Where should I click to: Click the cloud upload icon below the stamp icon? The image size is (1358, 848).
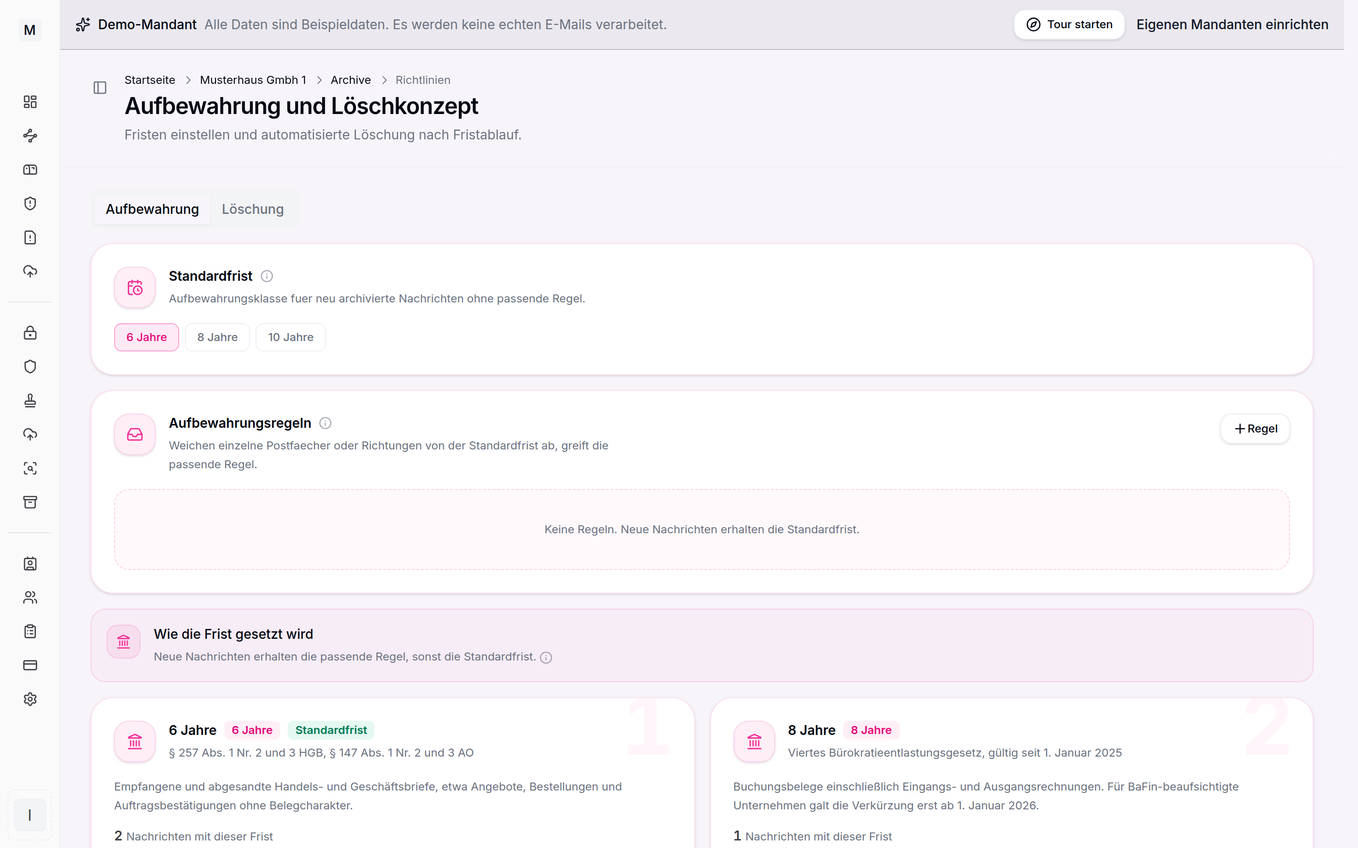[x=30, y=434]
